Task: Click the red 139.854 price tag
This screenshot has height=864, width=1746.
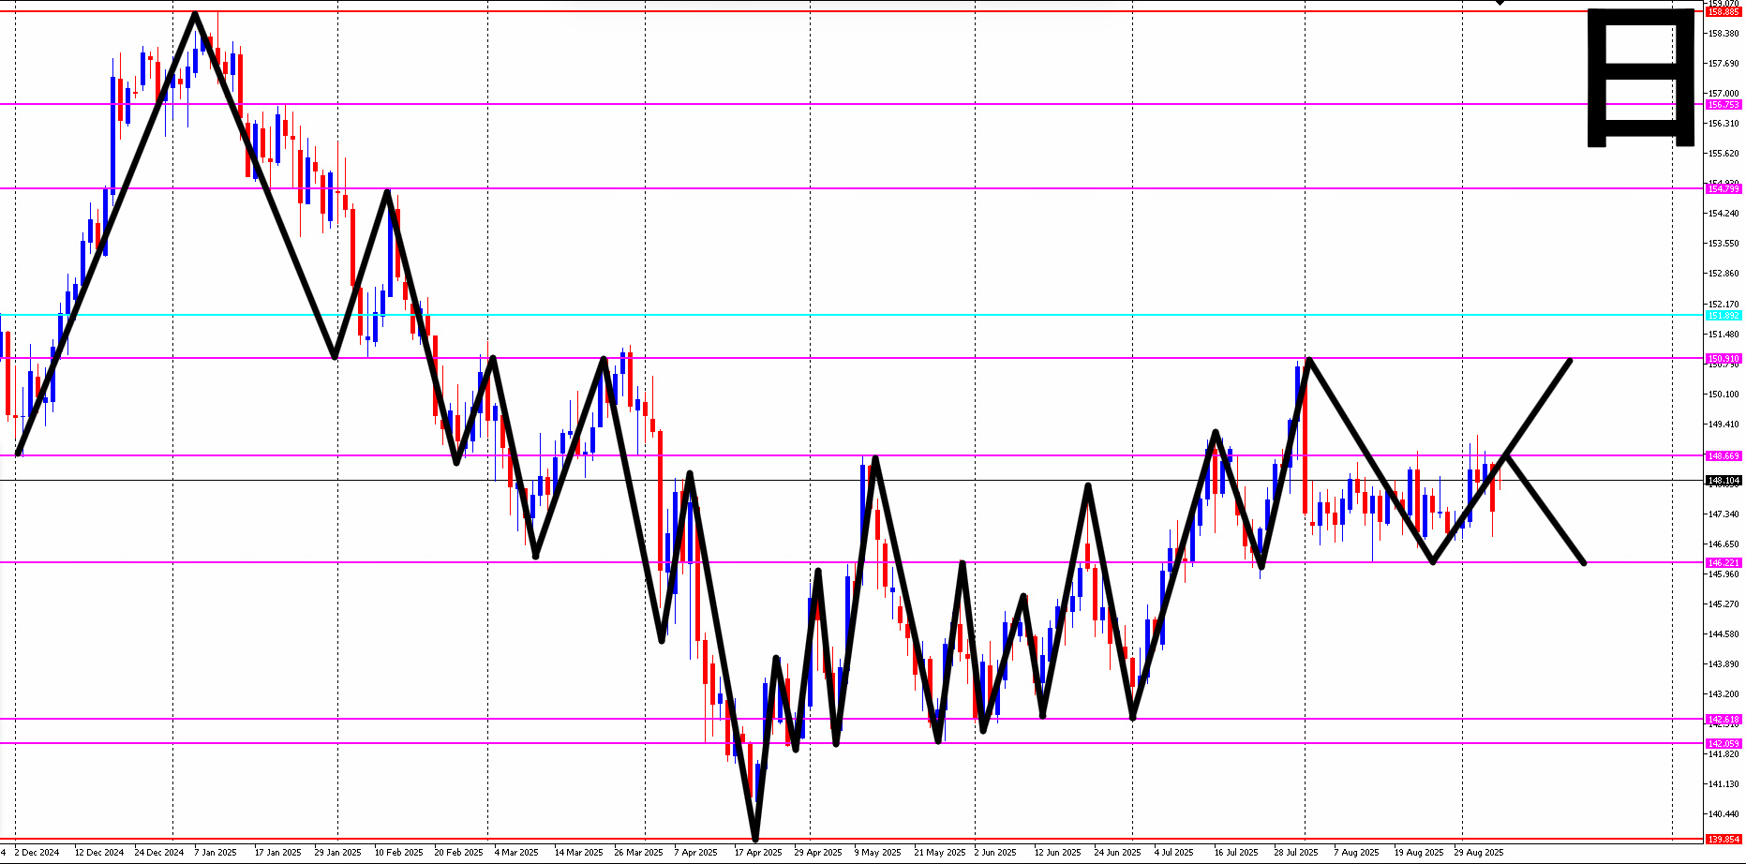Action: [1724, 840]
